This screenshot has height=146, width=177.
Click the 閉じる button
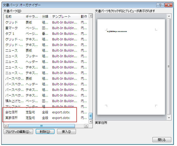(x=162, y=140)
